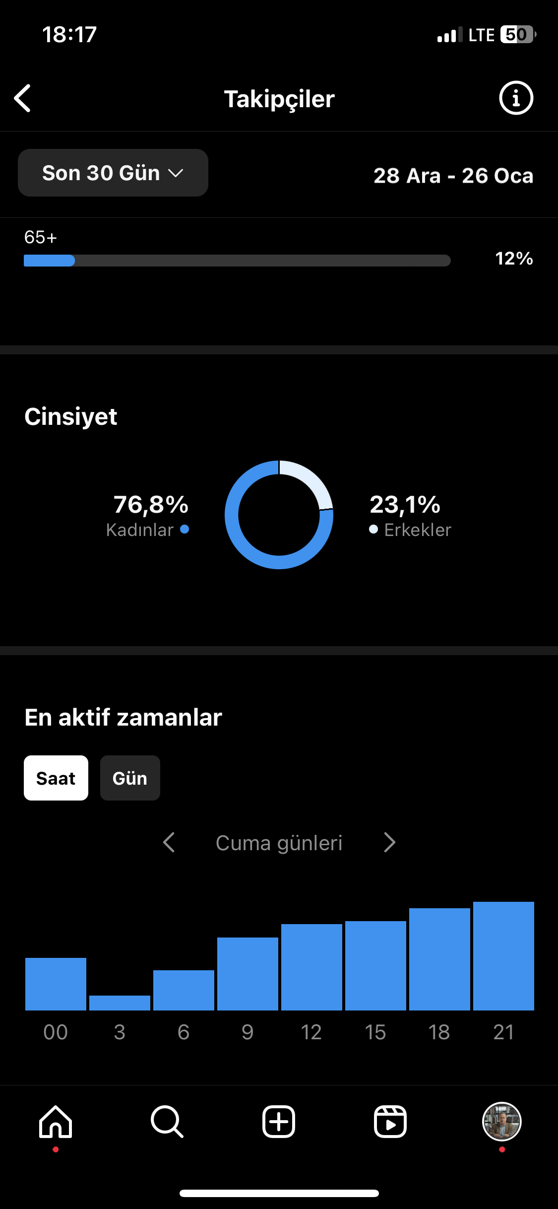Image resolution: width=558 pixels, height=1209 pixels.
Task: Show the next day with the right chevron
Action: tap(390, 842)
